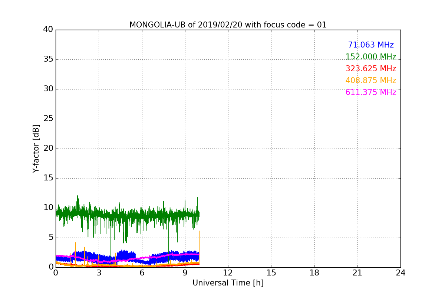Click the Universal Time [h] axis label
Image resolution: width=445 pixels, height=297 pixels.
point(228,283)
